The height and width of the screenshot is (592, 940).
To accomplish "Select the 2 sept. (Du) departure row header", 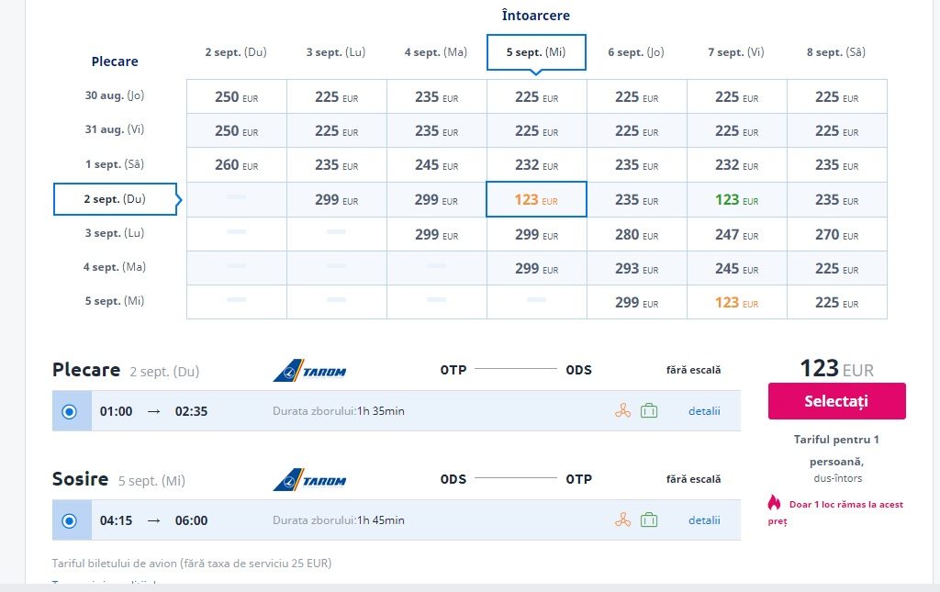I will 115,199.
